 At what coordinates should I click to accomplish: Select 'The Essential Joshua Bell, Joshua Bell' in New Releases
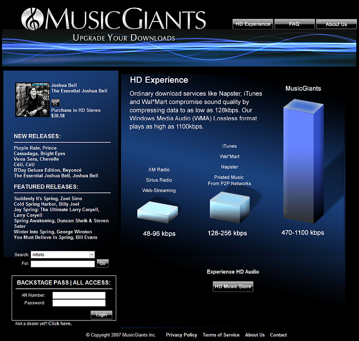(56, 176)
